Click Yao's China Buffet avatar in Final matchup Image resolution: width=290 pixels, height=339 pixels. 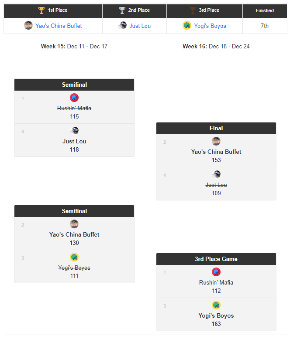(x=216, y=141)
